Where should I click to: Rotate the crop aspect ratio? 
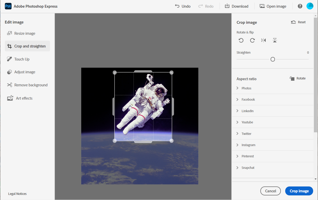[x=298, y=78]
